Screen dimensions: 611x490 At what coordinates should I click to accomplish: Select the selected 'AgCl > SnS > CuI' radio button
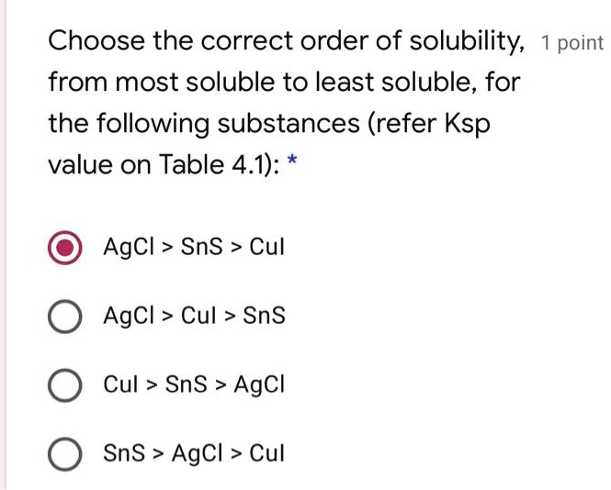pyautogui.click(x=64, y=247)
